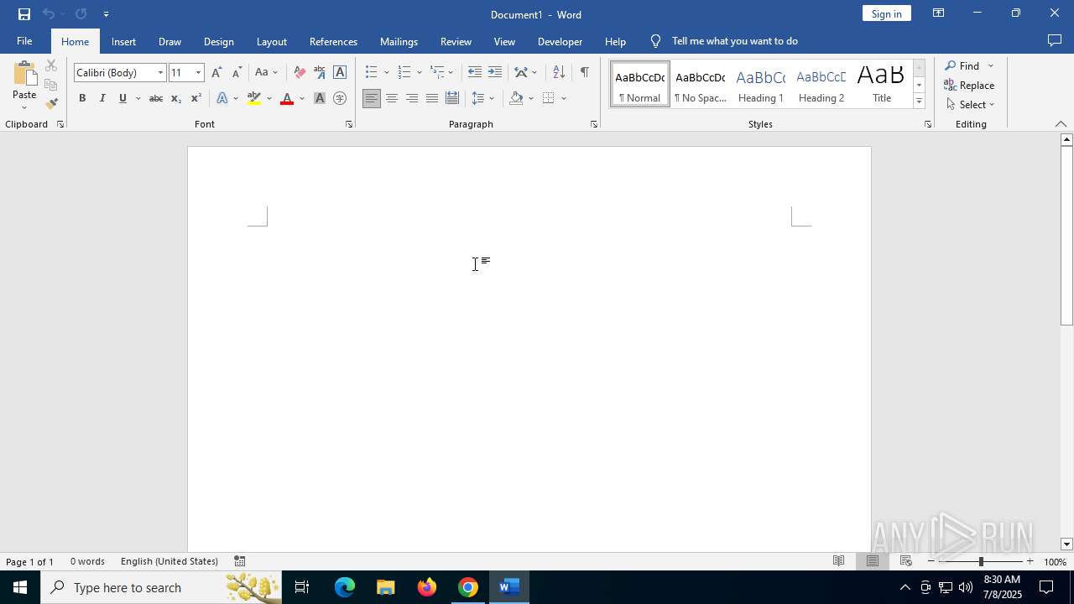Switch to the Design tab
The image size is (1074, 604).
coord(219,41)
